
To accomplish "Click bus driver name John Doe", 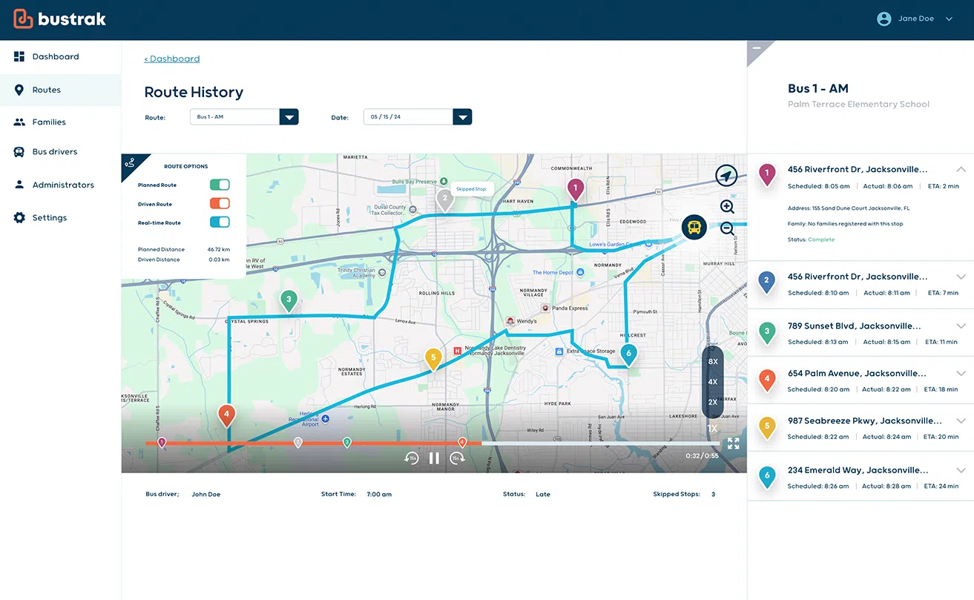I will tap(206, 494).
